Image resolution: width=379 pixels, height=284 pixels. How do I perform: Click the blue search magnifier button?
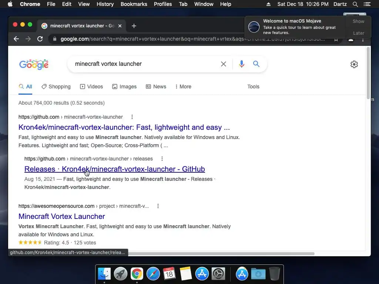click(x=256, y=64)
